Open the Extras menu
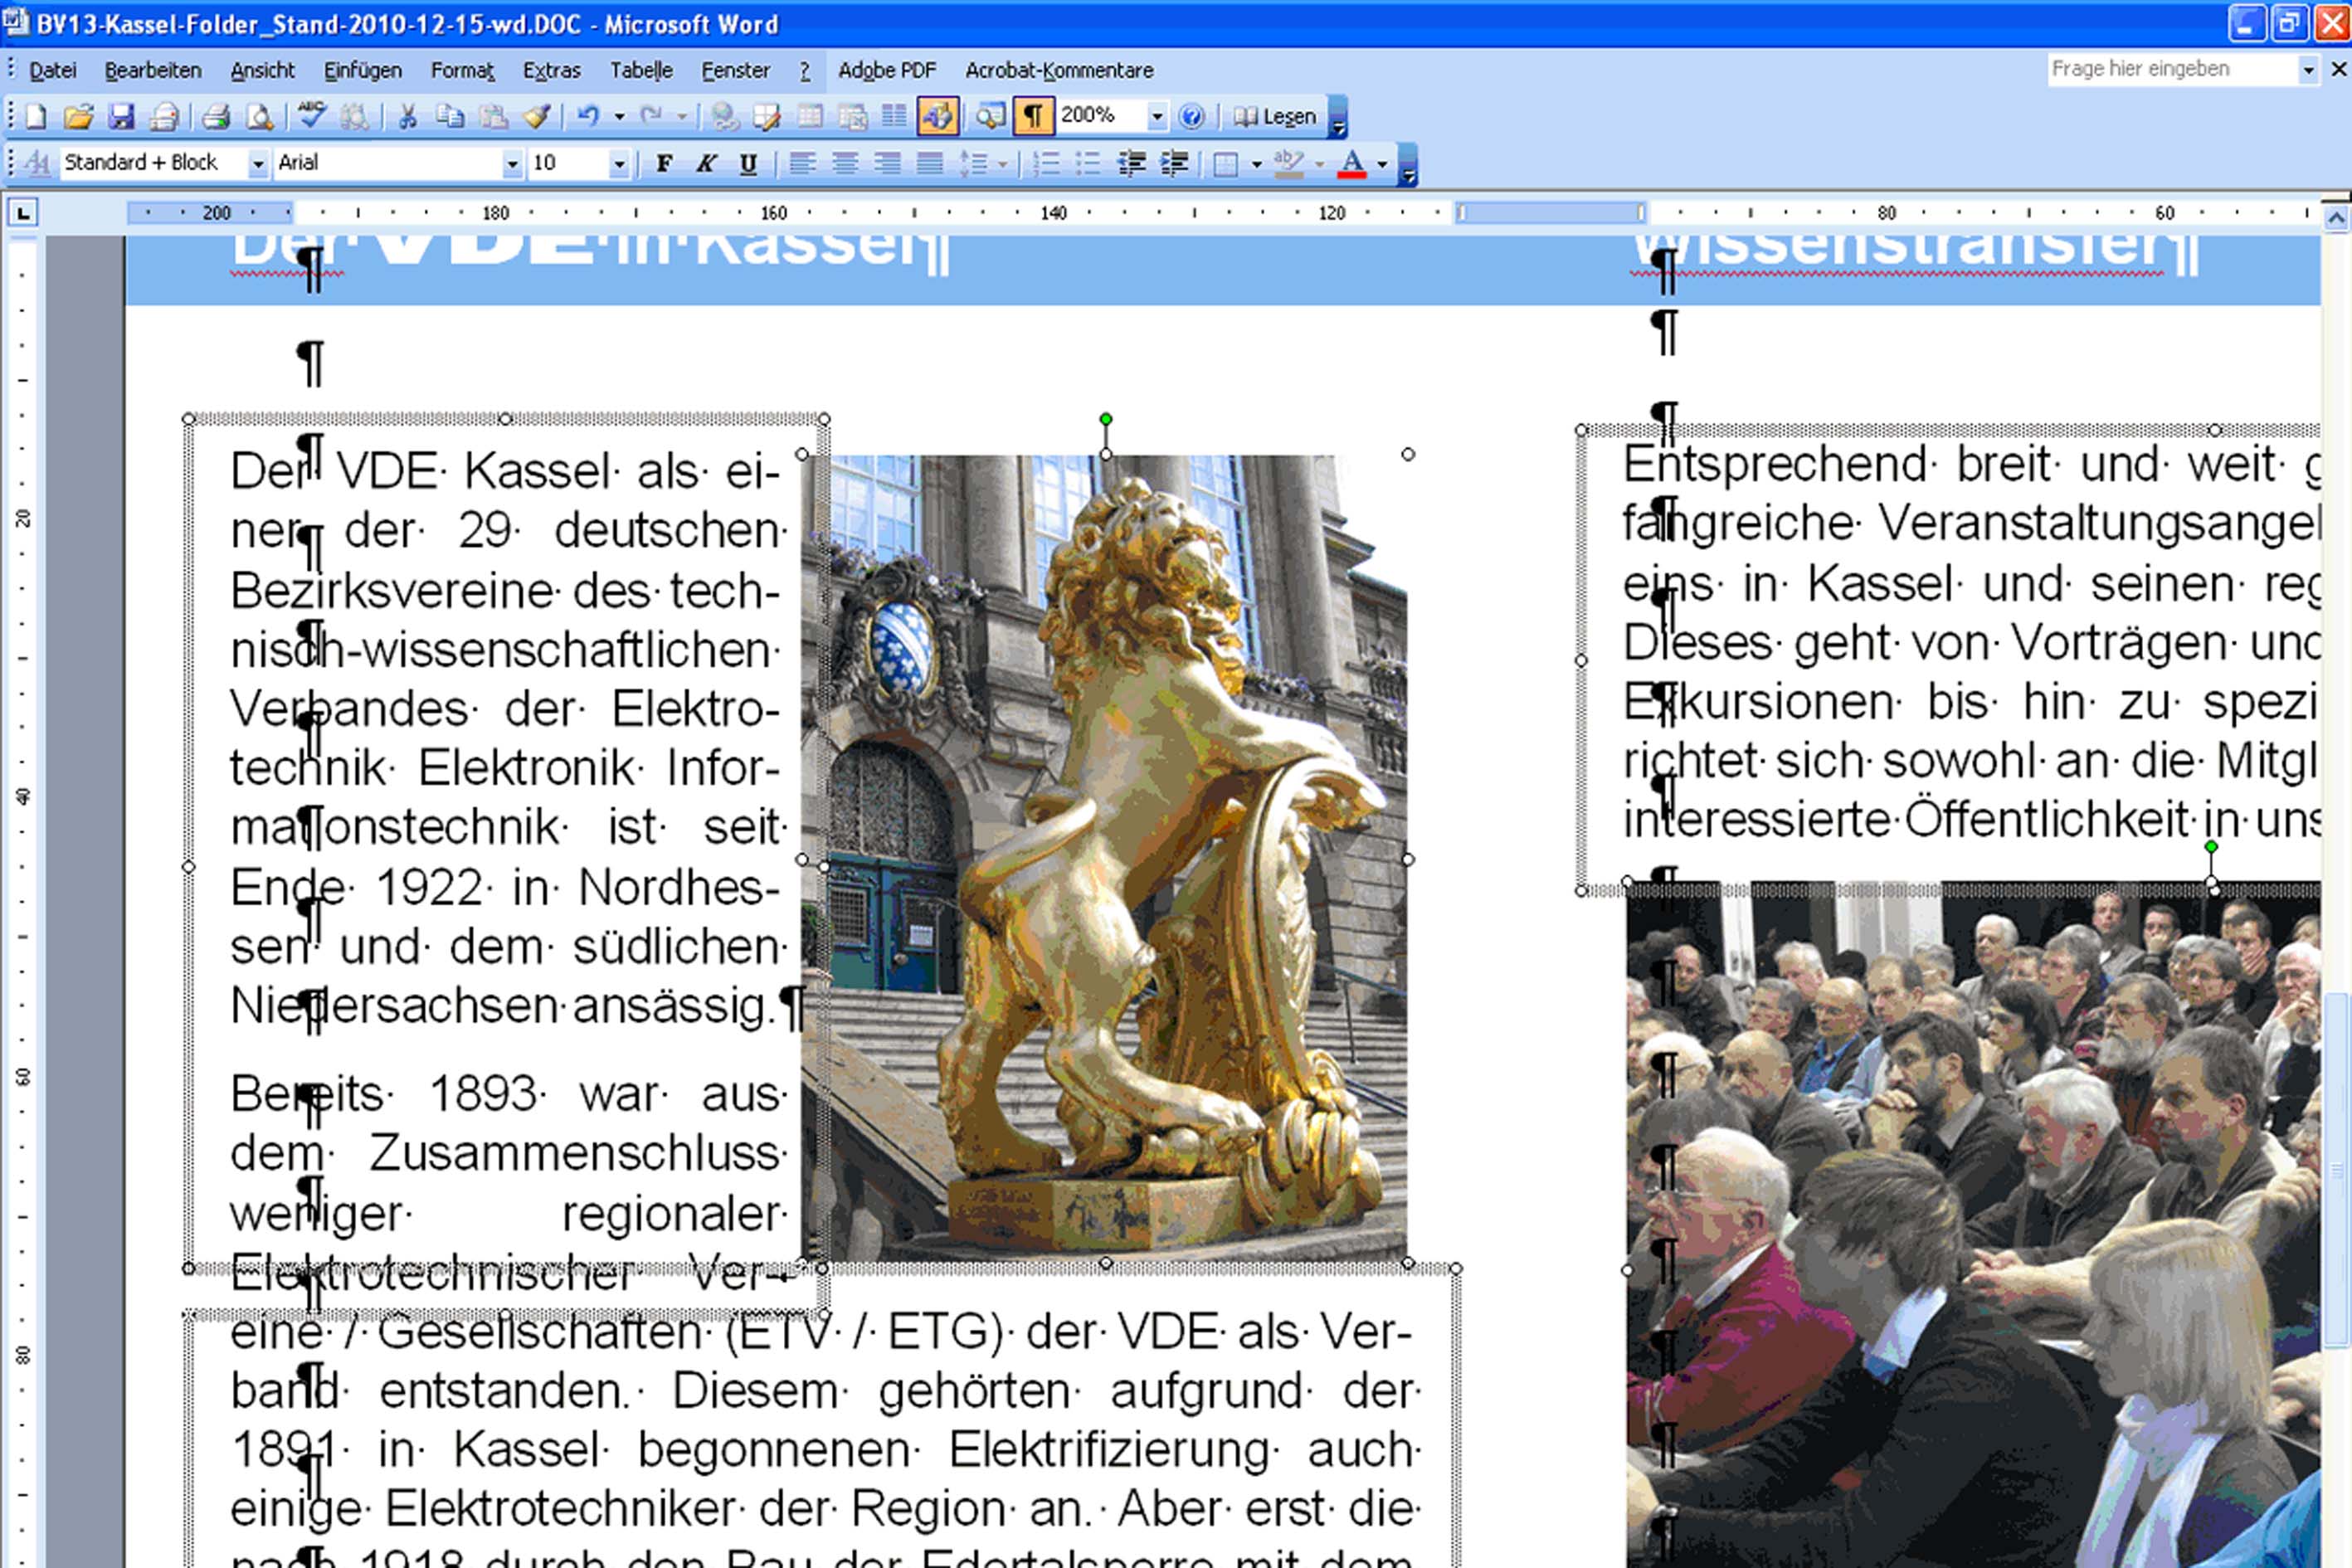The width and height of the screenshot is (2352, 1568). 551,70
